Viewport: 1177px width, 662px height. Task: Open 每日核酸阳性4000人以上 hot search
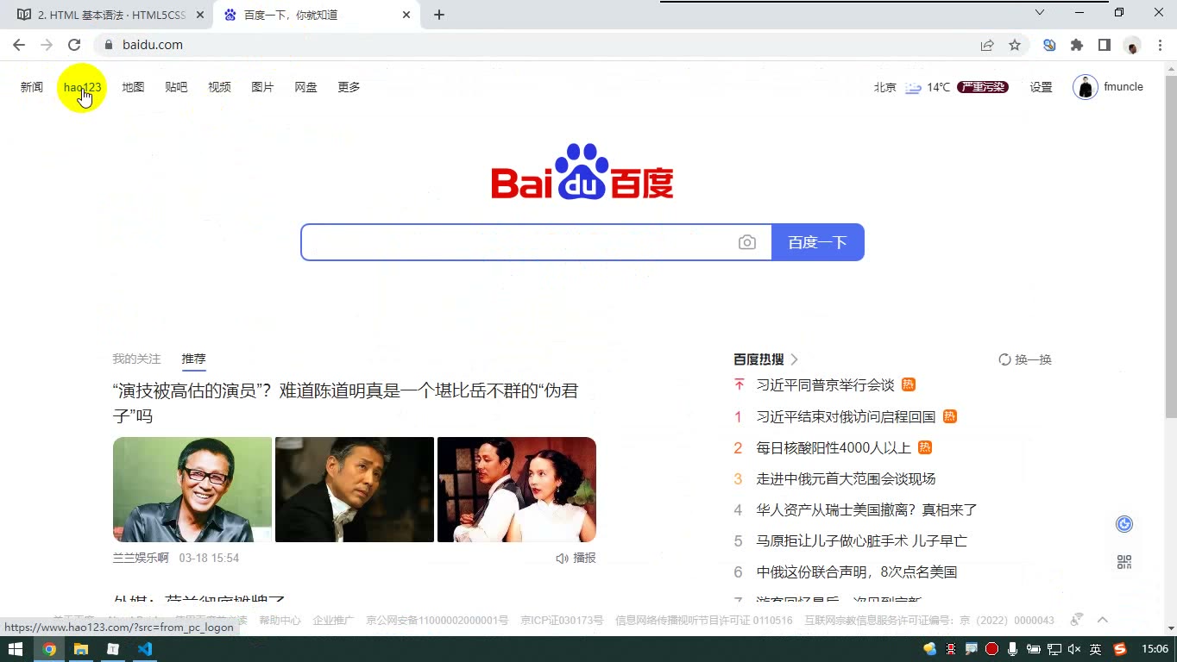[834, 447]
